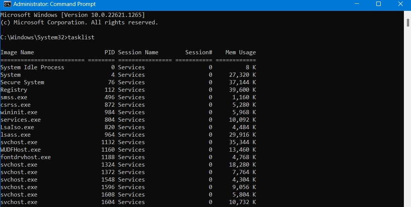Click PID value 1604
This screenshot has width=411, height=207.
point(108,202)
